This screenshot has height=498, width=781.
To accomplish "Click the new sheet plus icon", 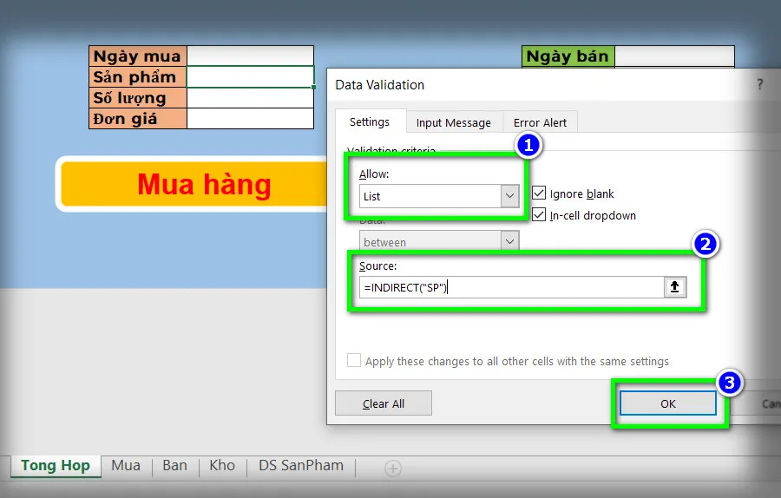I will [x=393, y=469].
